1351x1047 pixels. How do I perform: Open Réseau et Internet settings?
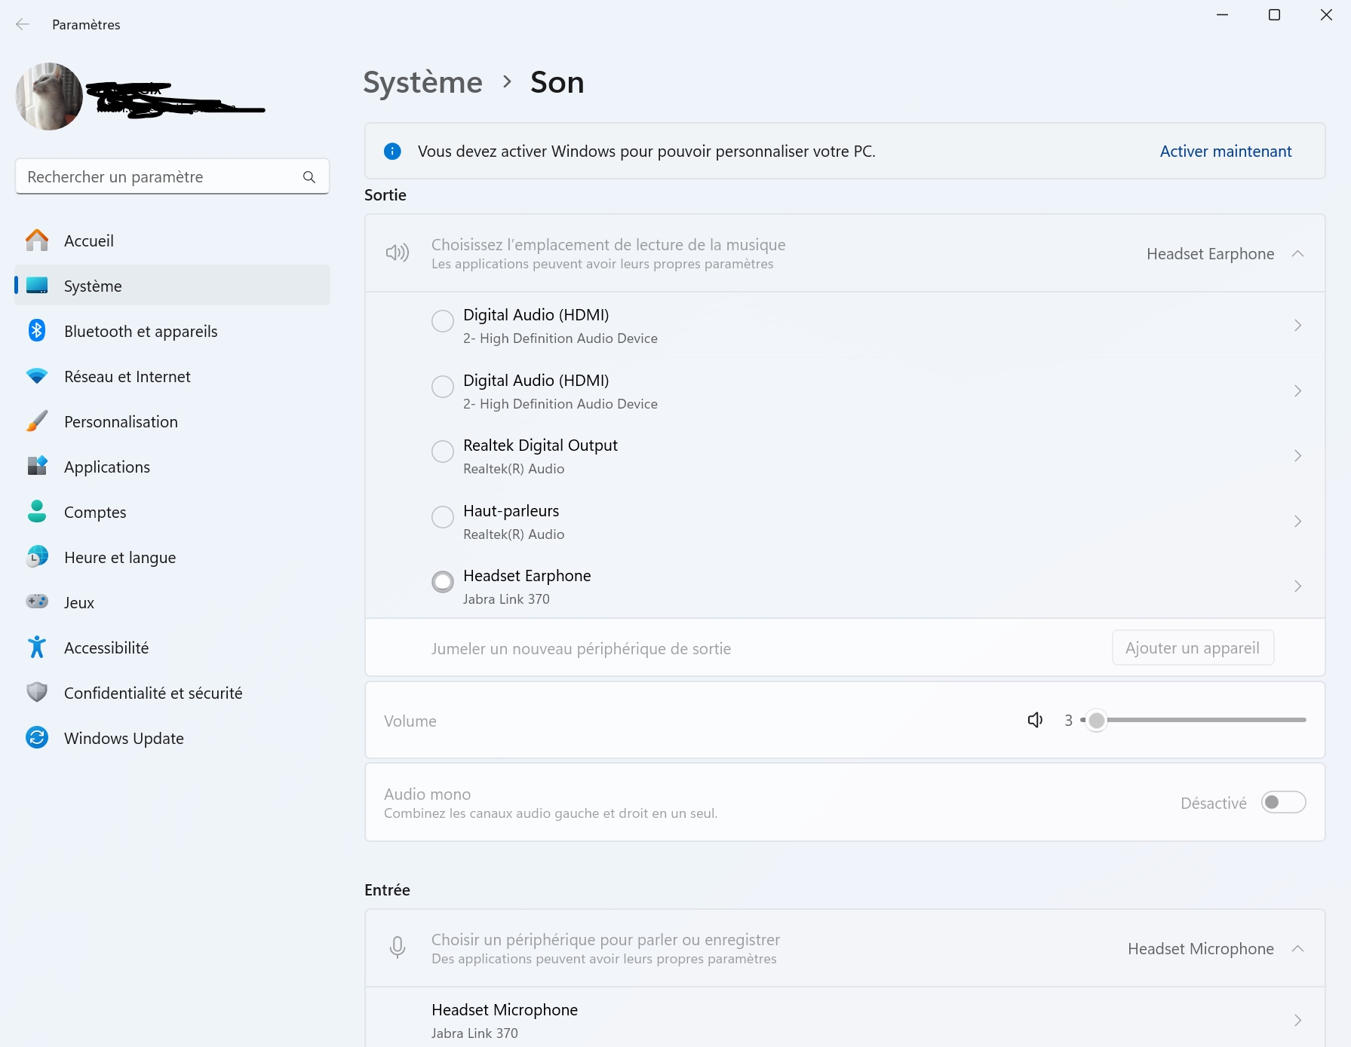pyautogui.click(x=127, y=376)
